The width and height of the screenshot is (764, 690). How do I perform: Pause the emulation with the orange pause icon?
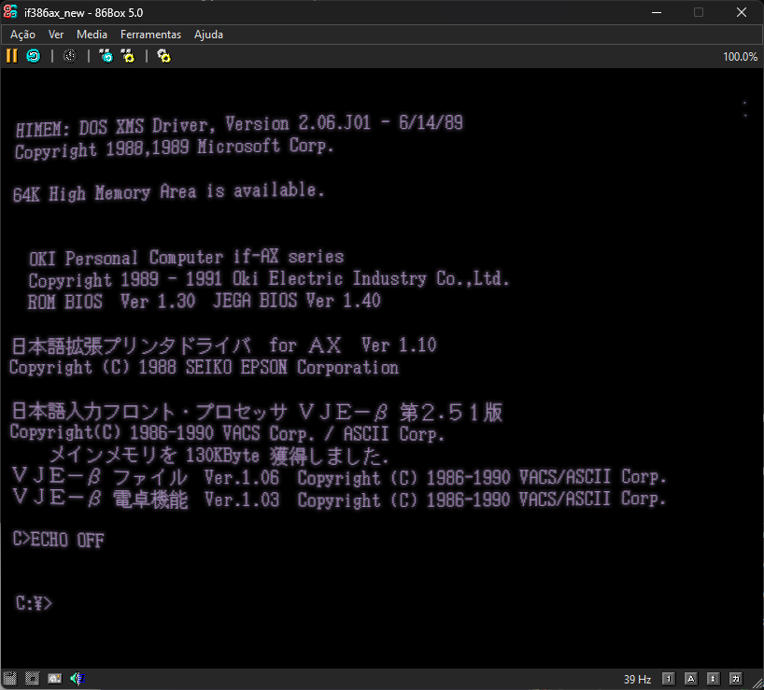pos(12,56)
